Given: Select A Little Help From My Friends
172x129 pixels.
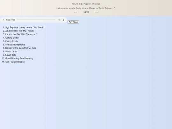Looking at the screenshot, I should [x=19, y=31].
